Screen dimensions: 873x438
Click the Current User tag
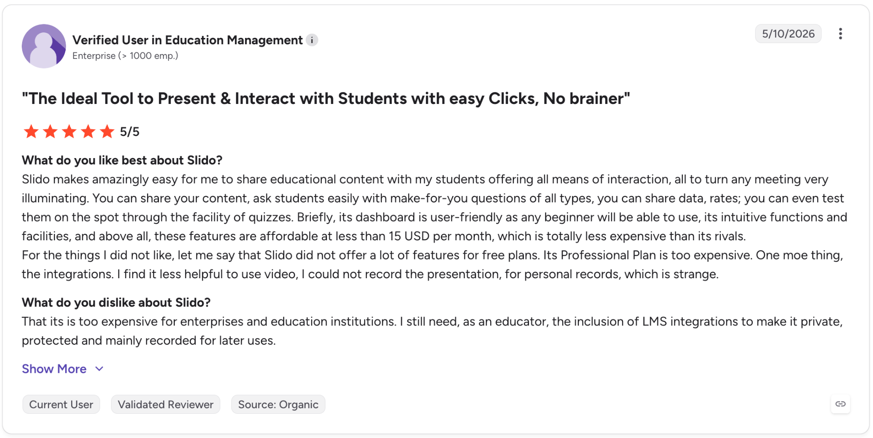[x=61, y=404]
